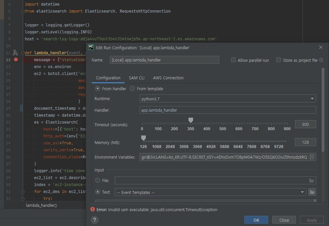Click the red error icon
Image resolution: width=329 pixels, height=226 pixels.
coord(93,209)
